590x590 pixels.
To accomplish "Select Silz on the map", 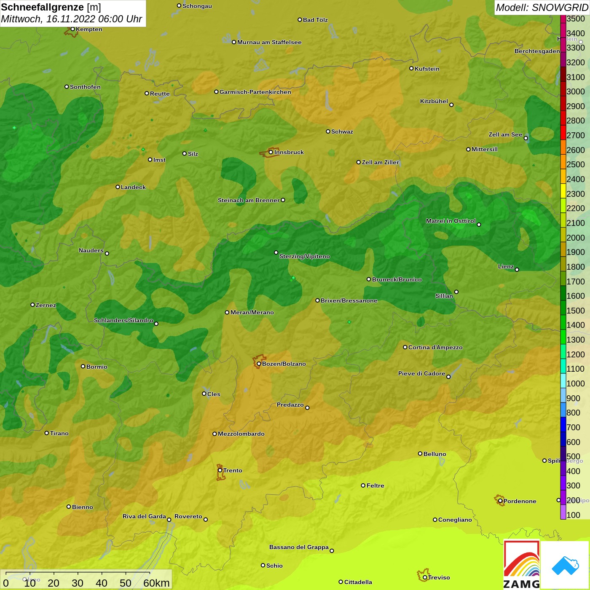I will point(193,154).
